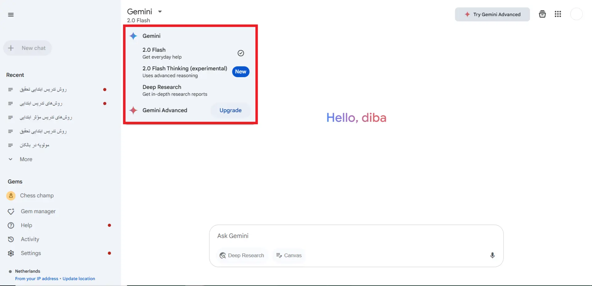Click the Update location link
This screenshot has height=286, width=592.
tap(79, 279)
